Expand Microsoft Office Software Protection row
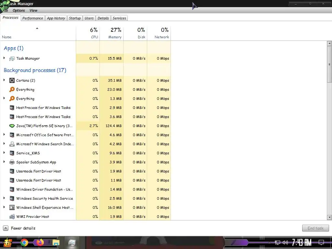The width and height of the screenshot is (332, 249). click(x=4, y=135)
